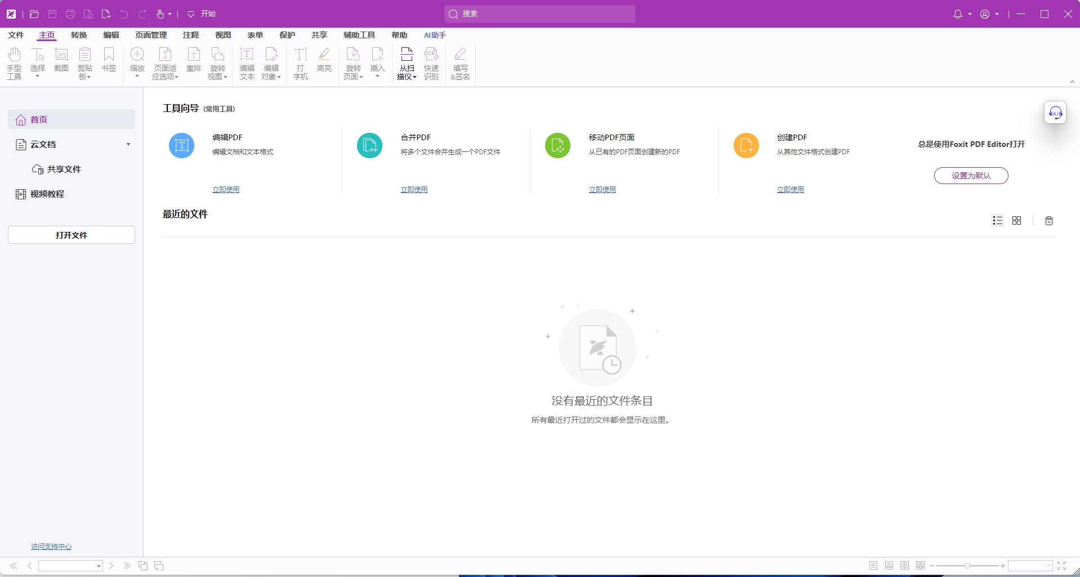The height and width of the screenshot is (577, 1080).
Task: Switch to the Edit (编辑) tab
Action: tap(111, 35)
